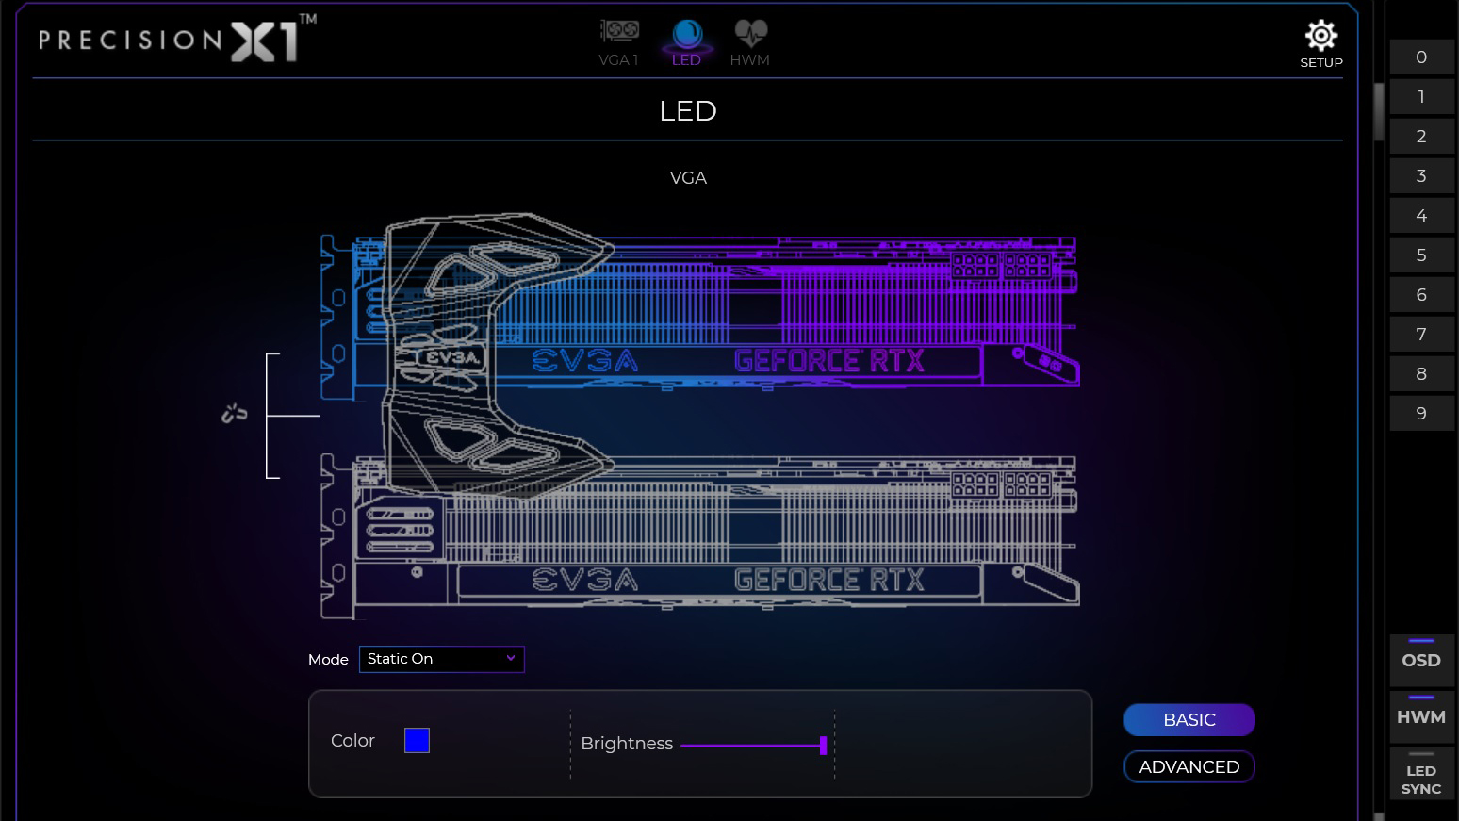Adjust the Brightness slider
Screen dimensions: 1459x821
point(754,746)
